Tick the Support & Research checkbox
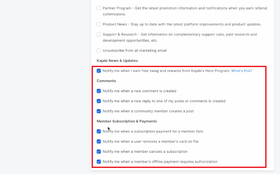The width and height of the screenshot is (280, 174). (x=99, y=34)
